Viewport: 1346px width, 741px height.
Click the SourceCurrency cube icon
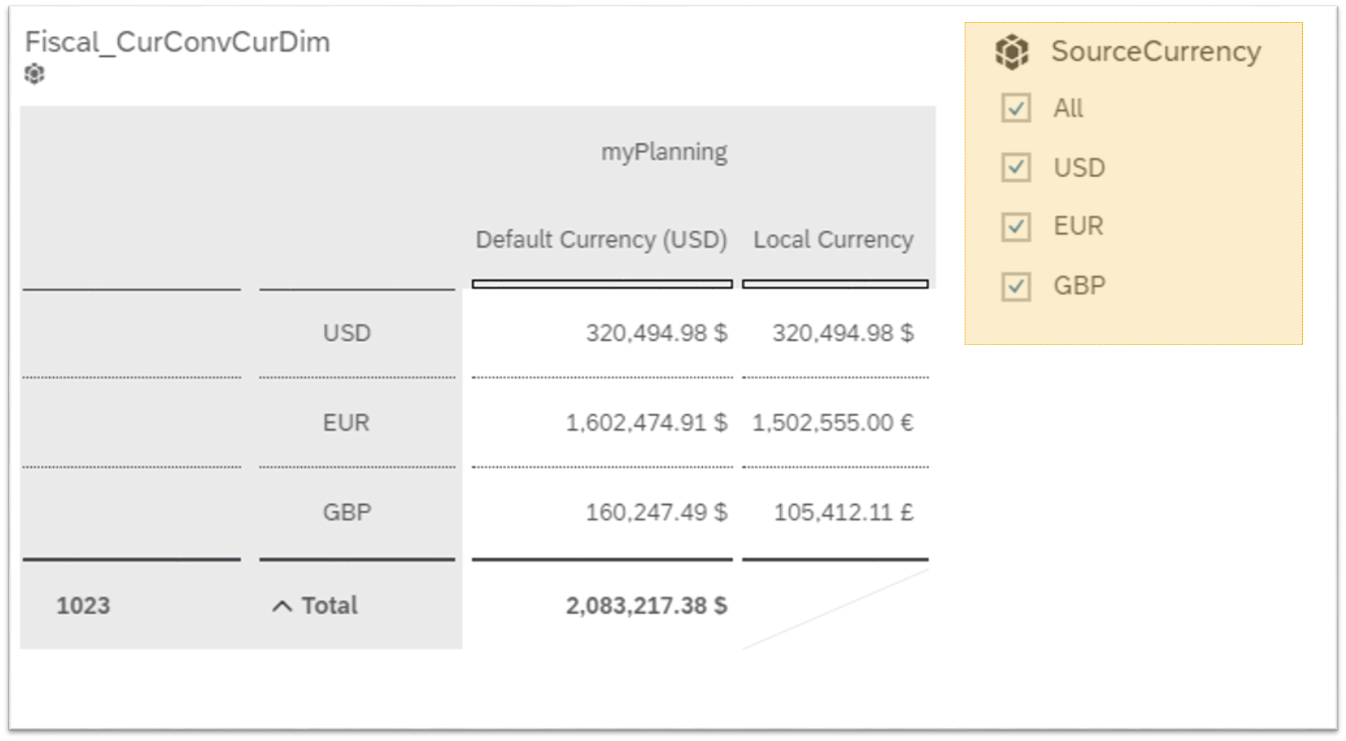(x=1012, y=52)
